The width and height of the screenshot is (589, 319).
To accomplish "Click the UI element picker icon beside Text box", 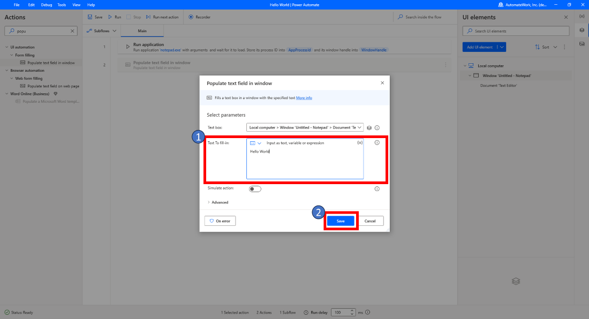I will click(x=369, y=127).
